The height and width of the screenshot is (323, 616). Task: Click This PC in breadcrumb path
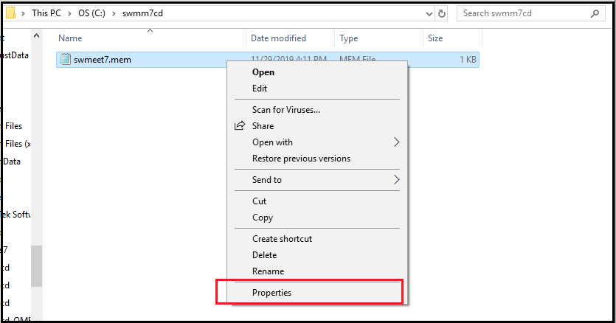(x=46, y=13)
